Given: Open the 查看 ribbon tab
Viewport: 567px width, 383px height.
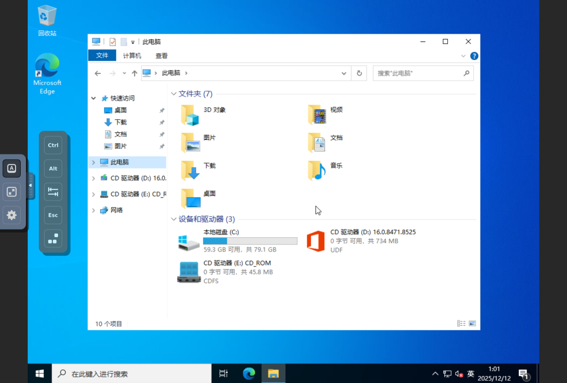Looking at the screenshot, I should [161, 56].
